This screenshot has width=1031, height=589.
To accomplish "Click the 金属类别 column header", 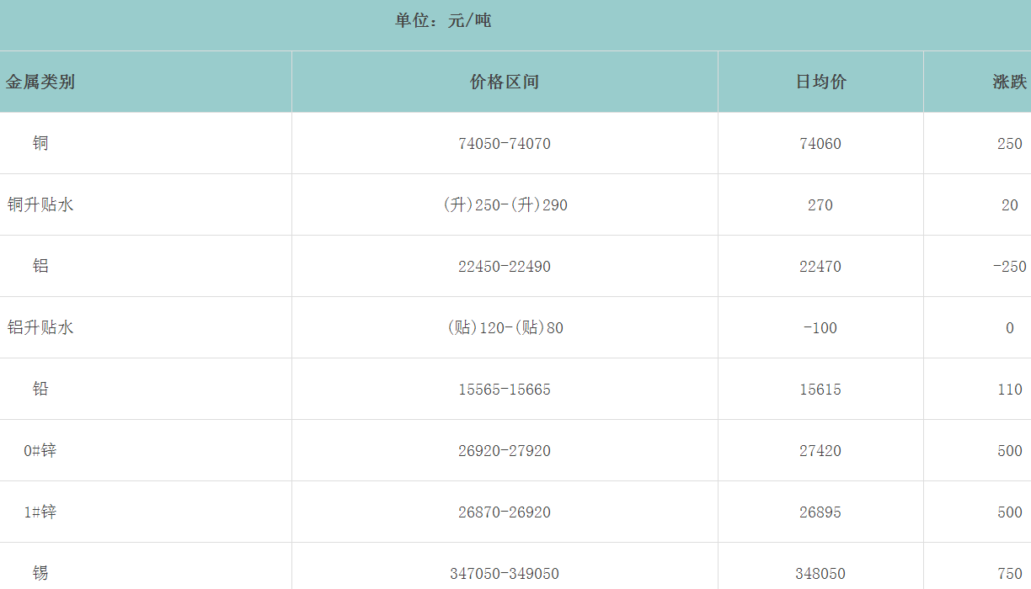I will coord(40,82).
